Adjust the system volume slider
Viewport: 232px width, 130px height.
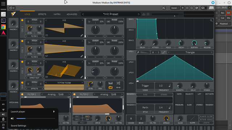[36, 118]
